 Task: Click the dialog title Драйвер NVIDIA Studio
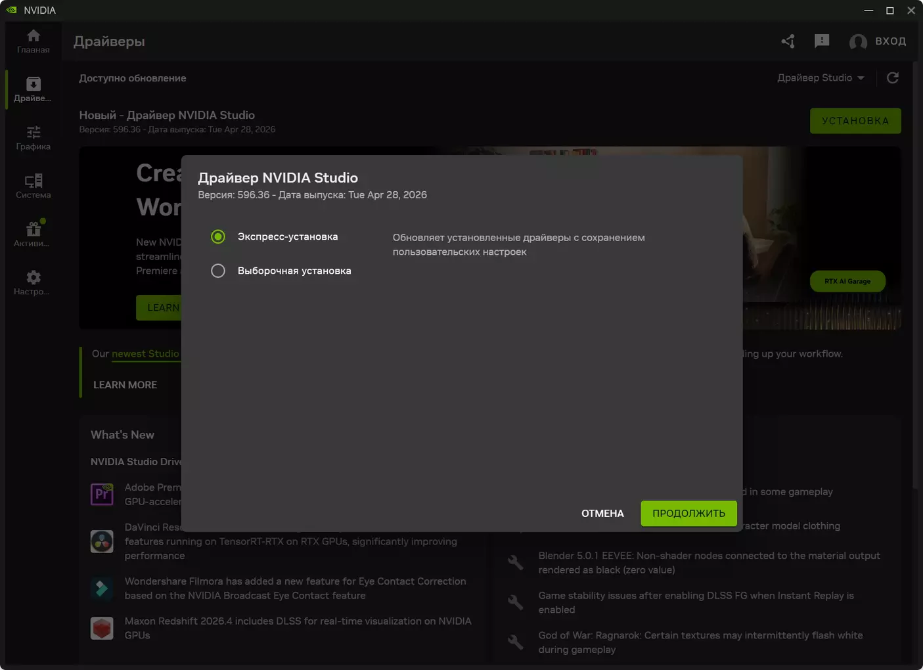click(x=278, y=177)
